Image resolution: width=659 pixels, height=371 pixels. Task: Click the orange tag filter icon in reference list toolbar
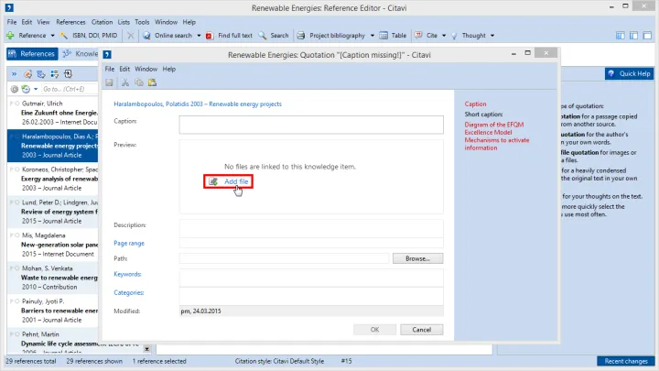click(27, 74)
